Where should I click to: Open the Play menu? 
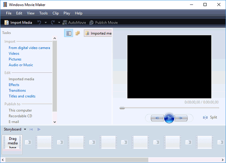point(67,13)
